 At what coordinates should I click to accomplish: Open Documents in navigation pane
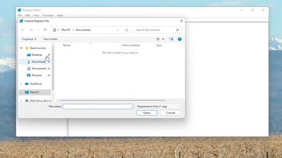[x=39, y=68]
